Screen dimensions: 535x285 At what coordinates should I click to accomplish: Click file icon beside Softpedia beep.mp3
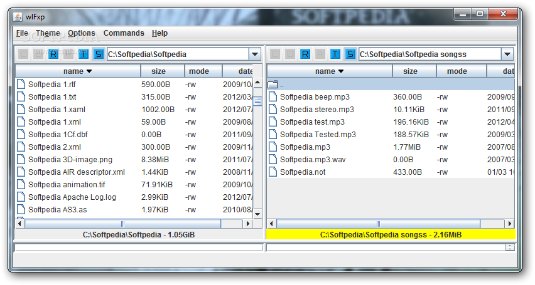[273, 96]
